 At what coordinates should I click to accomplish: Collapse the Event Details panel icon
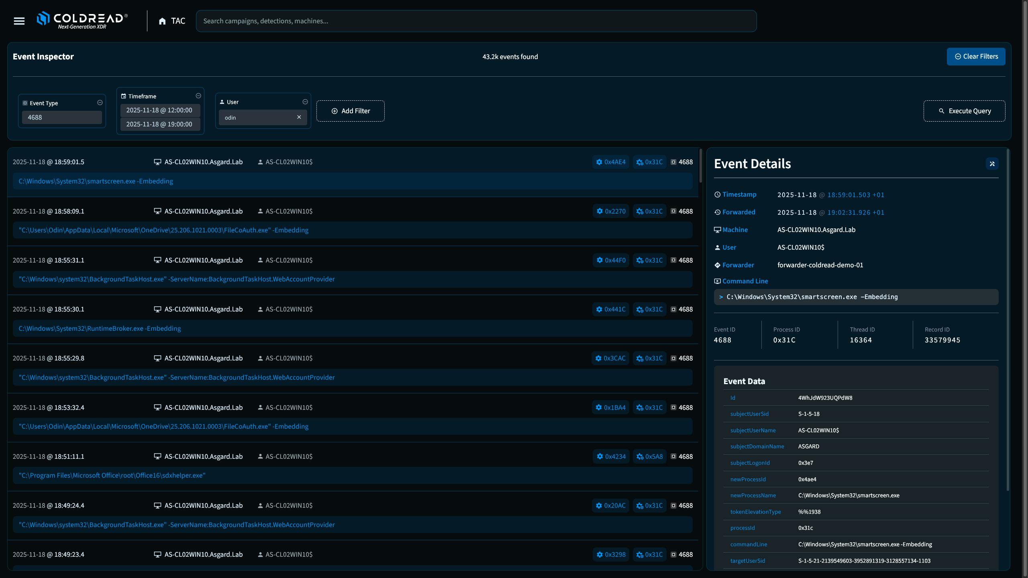(992, 164)
